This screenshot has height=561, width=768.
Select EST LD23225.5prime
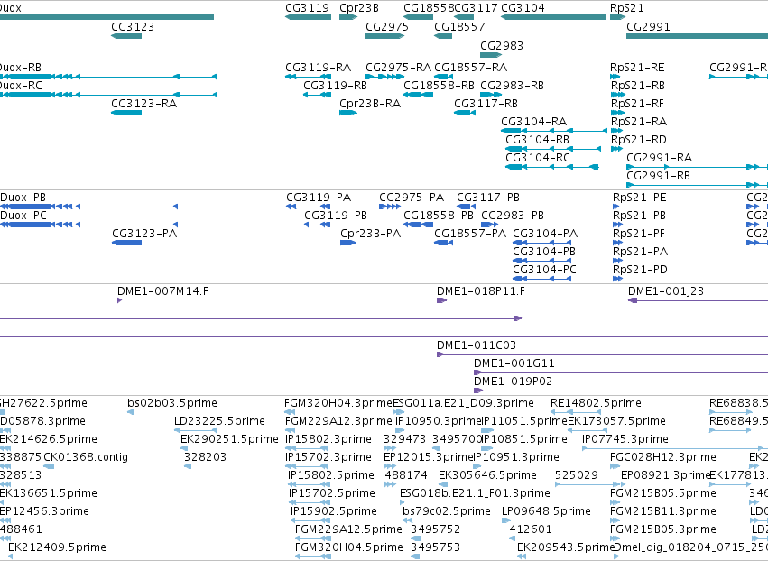[219, 421]
